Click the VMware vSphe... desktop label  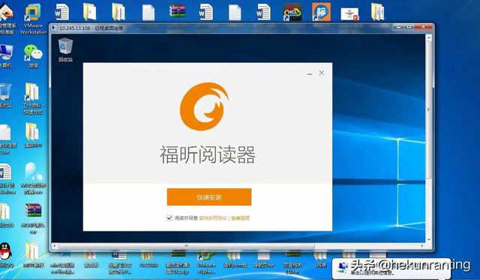pos(205,268)
